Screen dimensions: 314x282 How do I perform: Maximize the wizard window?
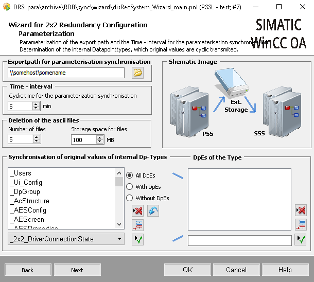click(279, 7)
